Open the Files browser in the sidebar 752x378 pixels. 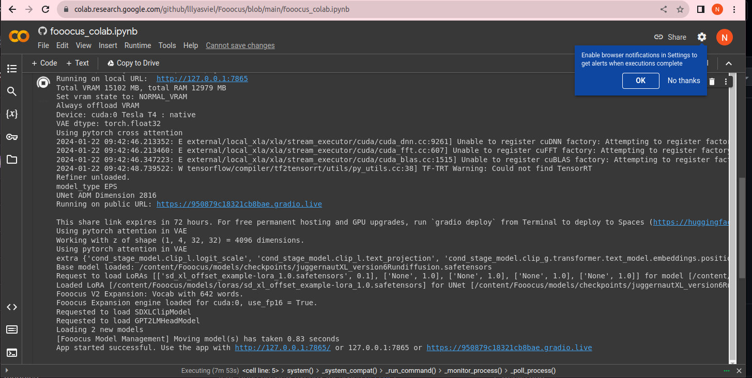[11, 160]
